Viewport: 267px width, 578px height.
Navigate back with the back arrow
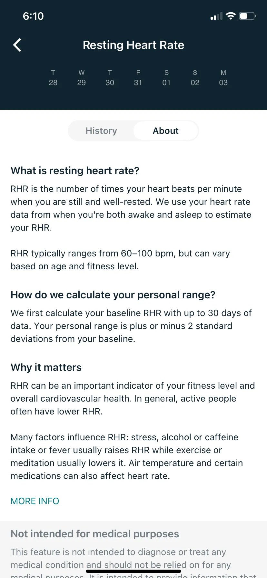17,45
